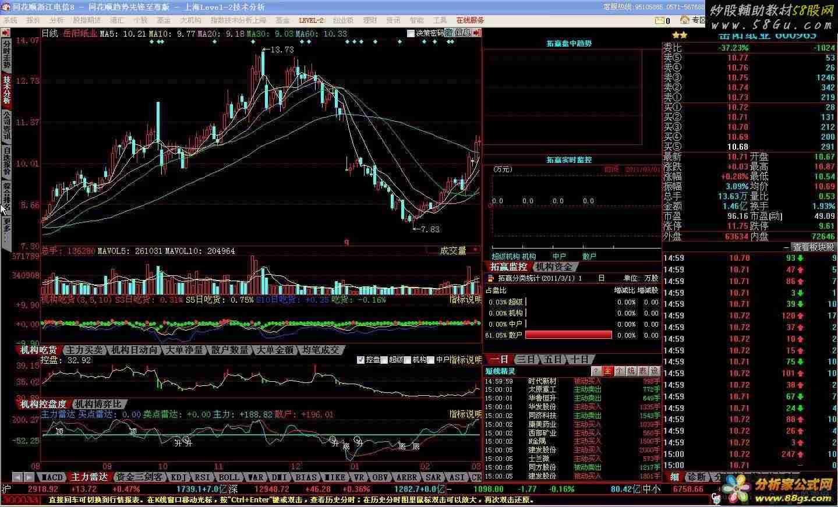The width and height of the screenshot is (838, 507).
Task: Click the 表 table icon in 短线精灵
Action: point(642,371)
